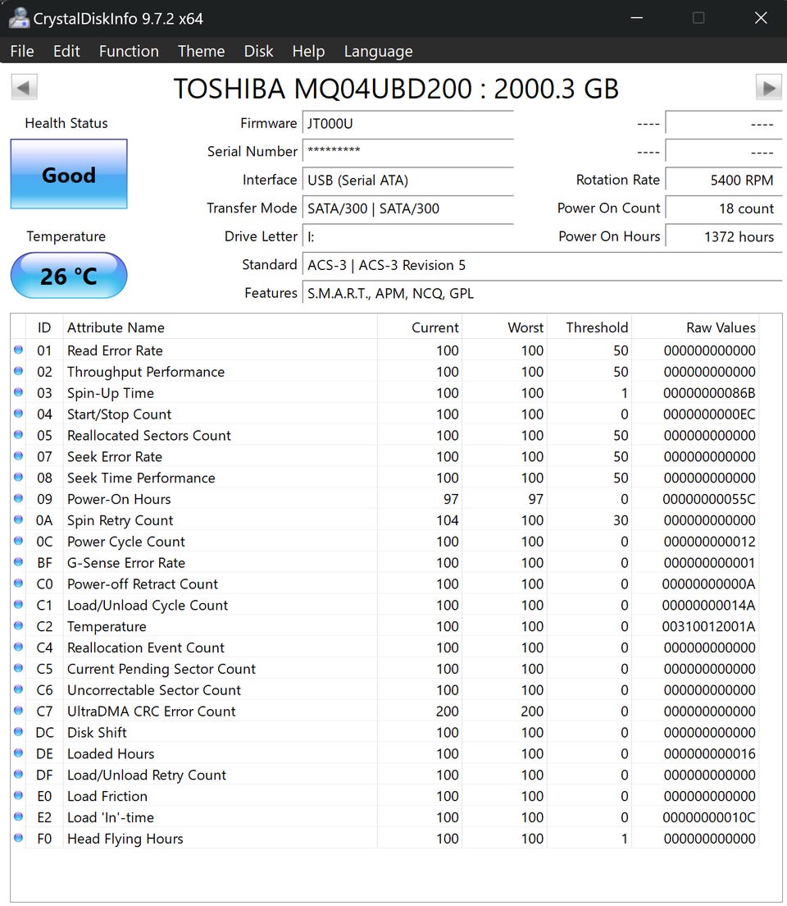Click status dot for Spin-Up Time row
The width and height of the screenshot is (787, 906).
click(19, 392)
